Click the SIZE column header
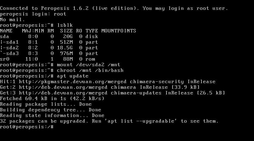Screen dimensions: 254x141 click(66, 31)
